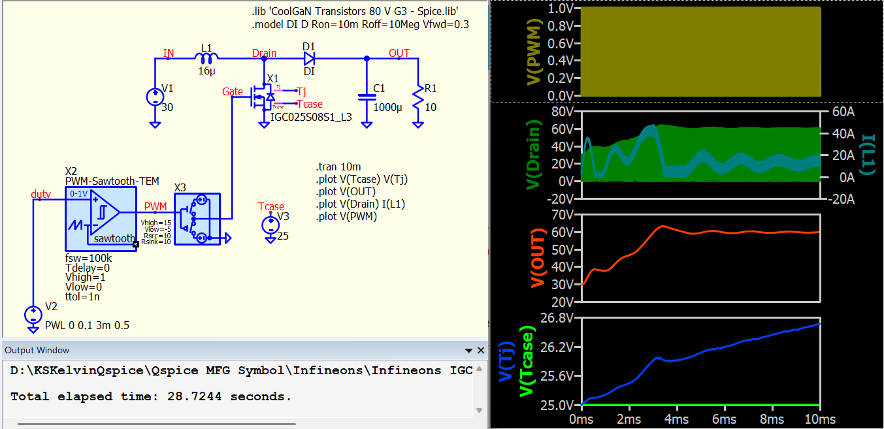This screenshot has width=884, height=429.
Task: Click the V2 duty voltage source
Action: tap(33, 315)
